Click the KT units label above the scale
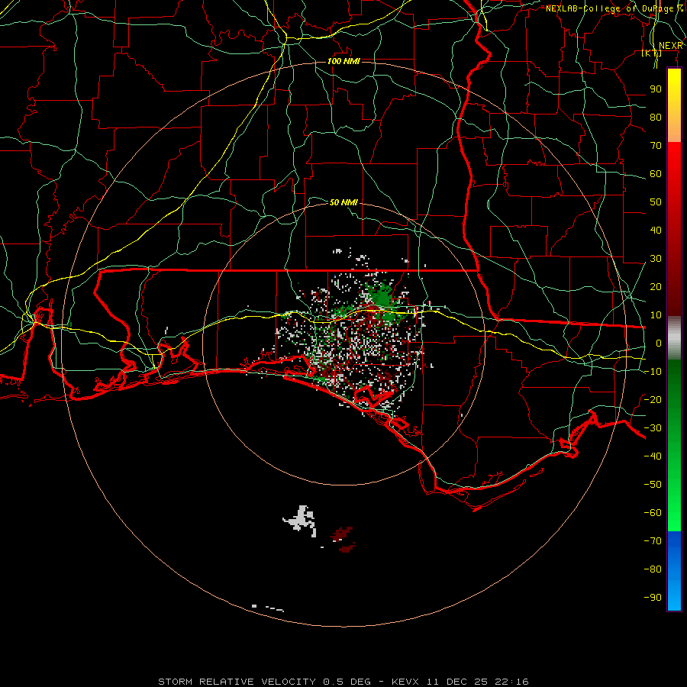This screenshot has height=687, width=687. pos(652,53)
